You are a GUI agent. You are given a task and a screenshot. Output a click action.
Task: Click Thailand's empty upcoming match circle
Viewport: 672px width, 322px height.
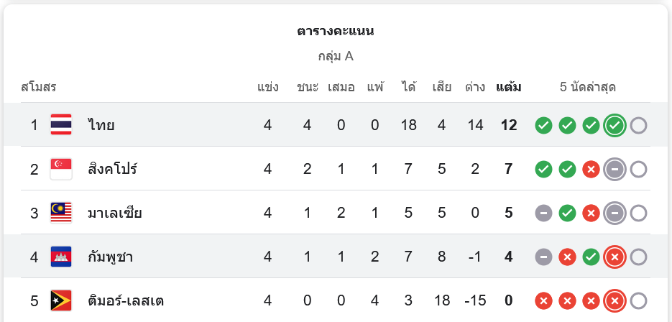(638, 126)
